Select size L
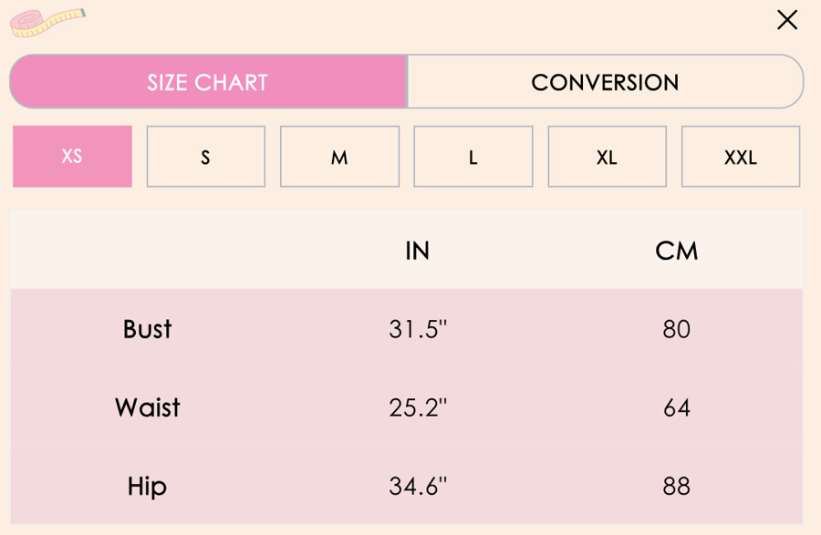 [x=473, y=157]
